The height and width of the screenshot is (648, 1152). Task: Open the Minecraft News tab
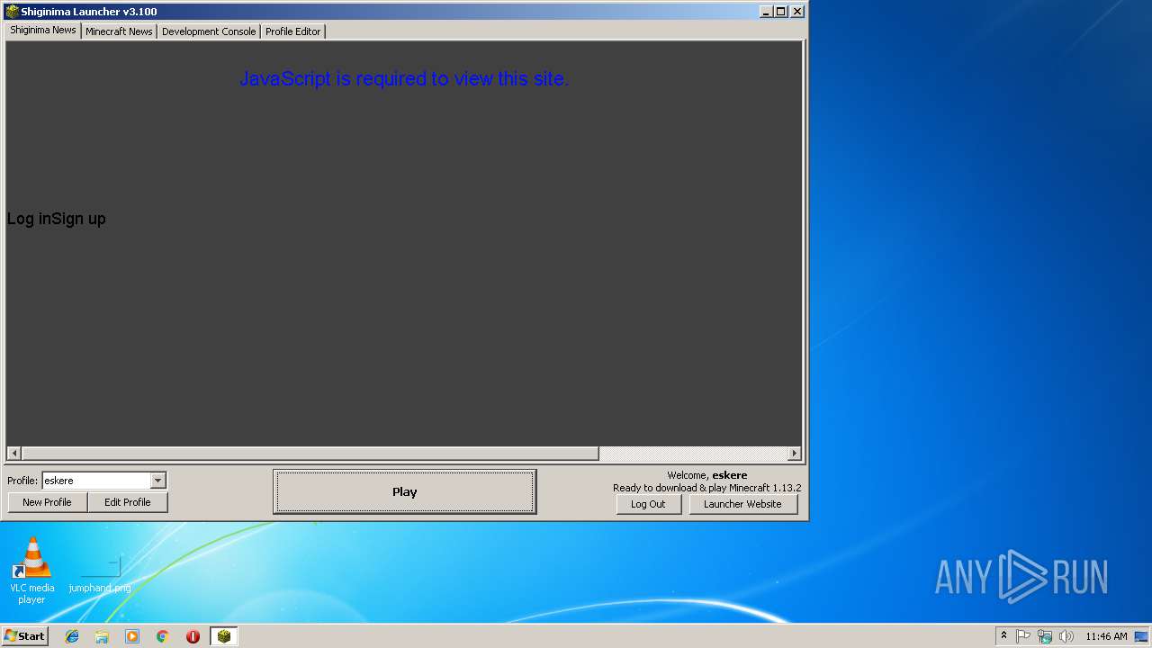coord(119,31)
